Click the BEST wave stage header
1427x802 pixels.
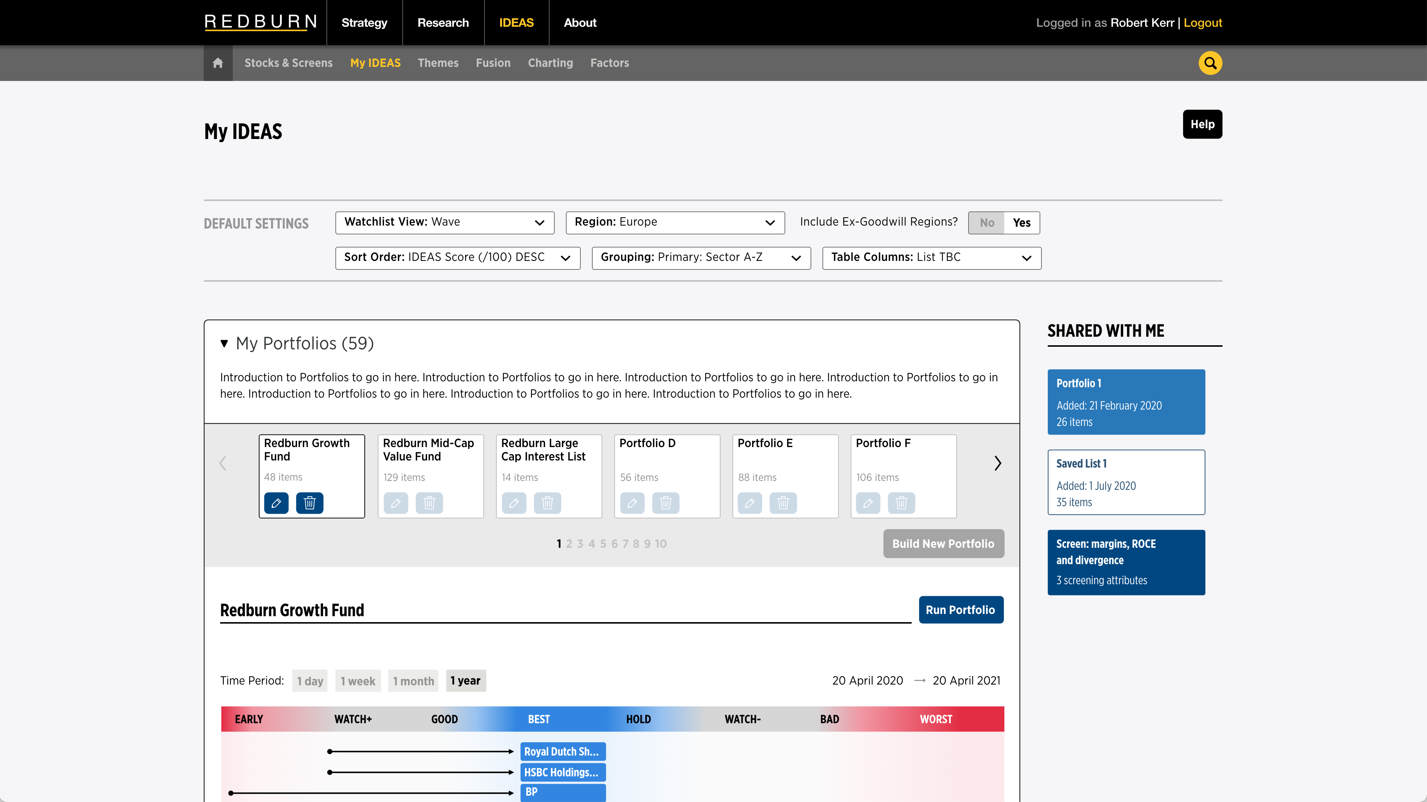tap(538, 719)
